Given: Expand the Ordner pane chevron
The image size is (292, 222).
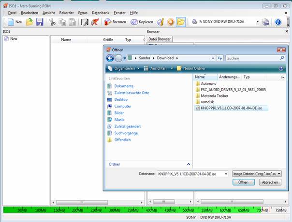Looking at the screenshot, I should coord(189,164).
